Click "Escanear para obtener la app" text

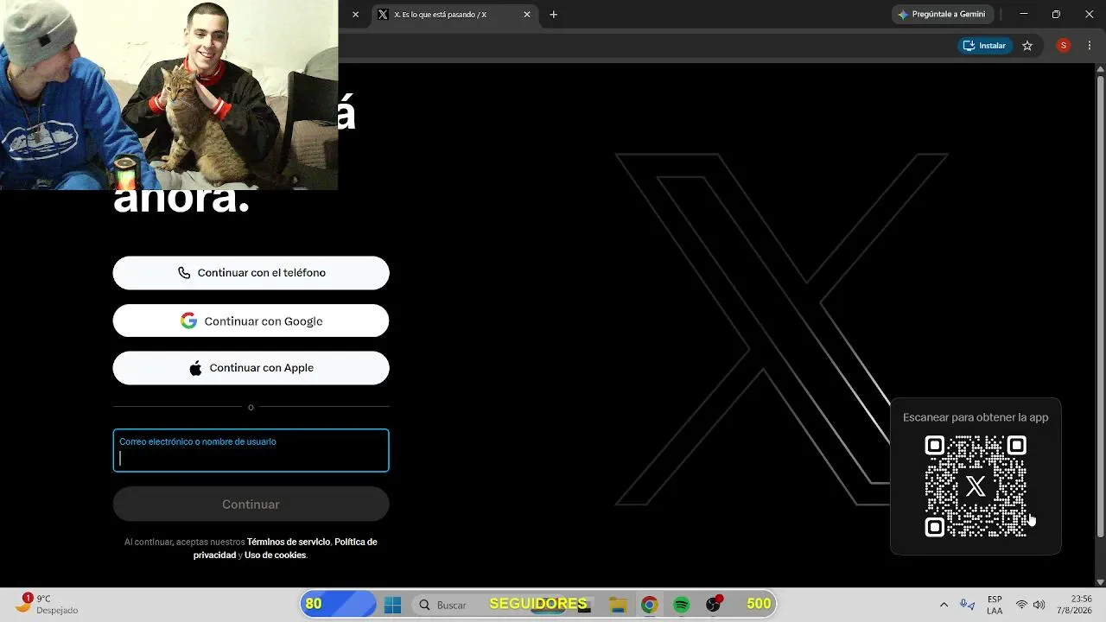976,417
